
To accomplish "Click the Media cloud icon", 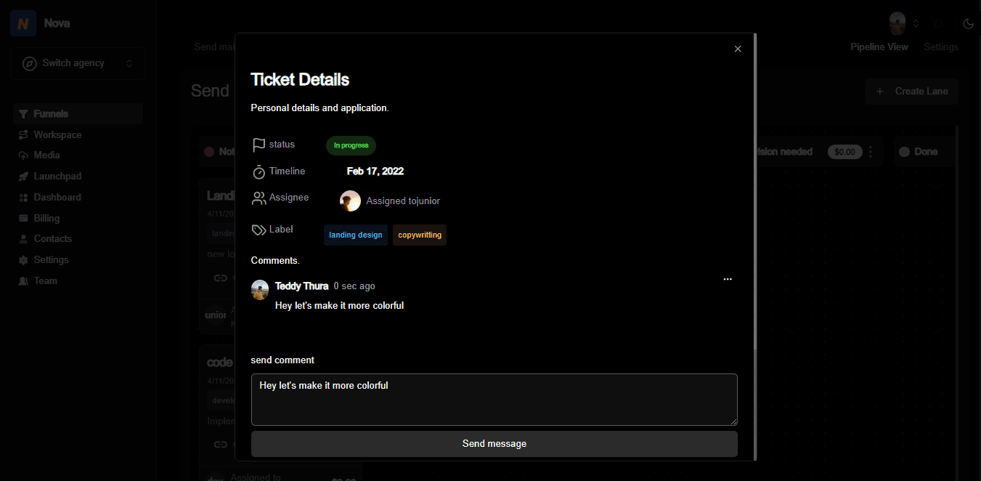I will click(x=24, y=155).
